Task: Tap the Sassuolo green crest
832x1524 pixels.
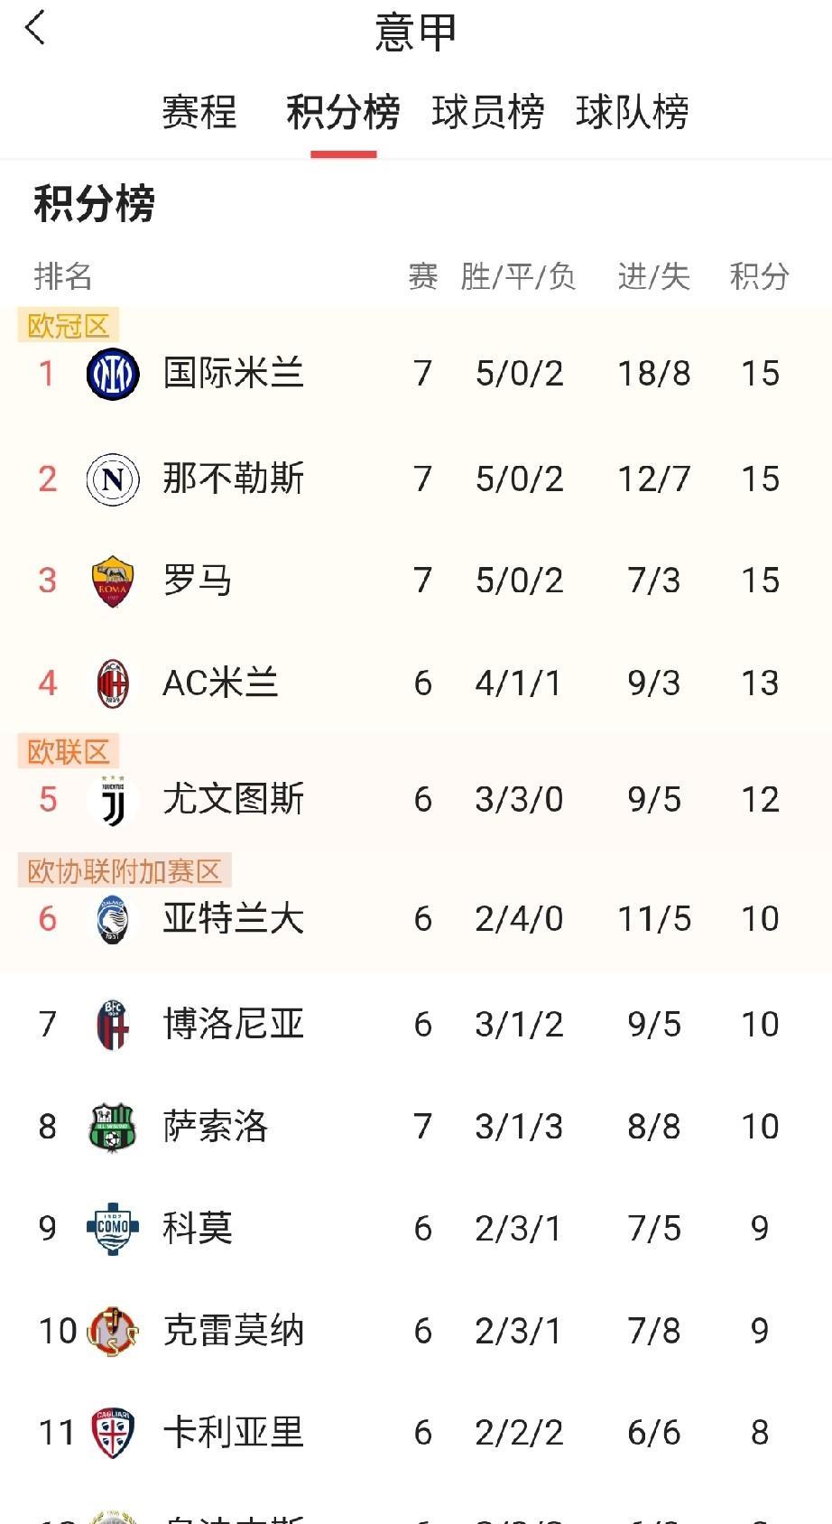Action: click(113, 1127)
